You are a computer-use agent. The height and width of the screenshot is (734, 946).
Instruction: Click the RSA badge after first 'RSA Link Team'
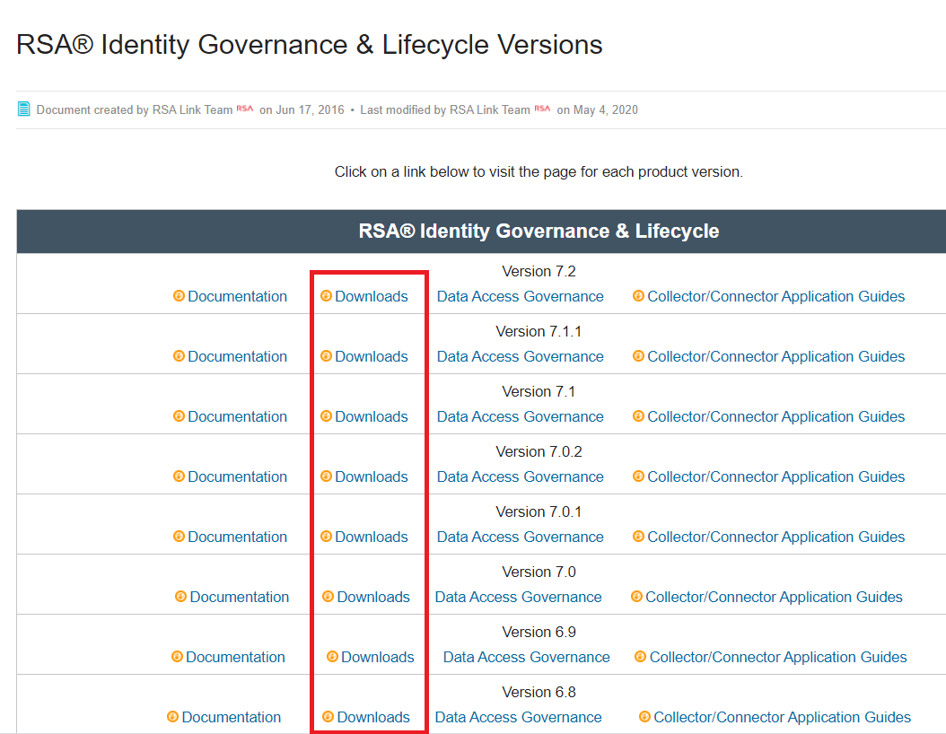click(245, 109)
